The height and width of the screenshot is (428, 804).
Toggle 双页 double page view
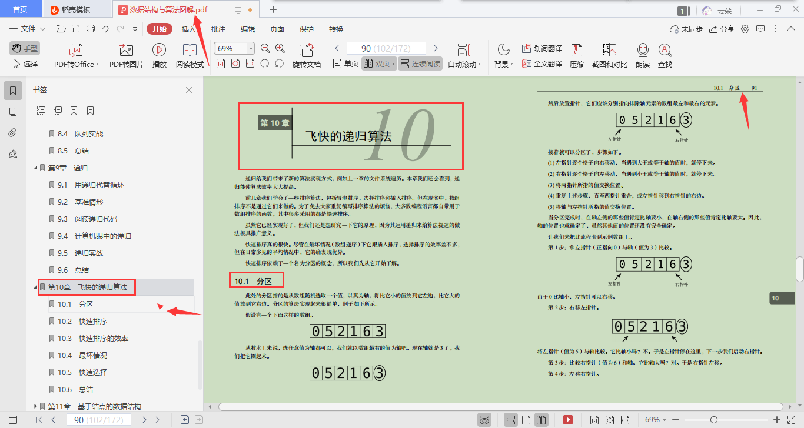pos(378,63)
